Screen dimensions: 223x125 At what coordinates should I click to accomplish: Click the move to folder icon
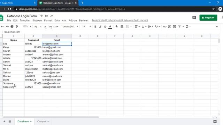point(47,16)
